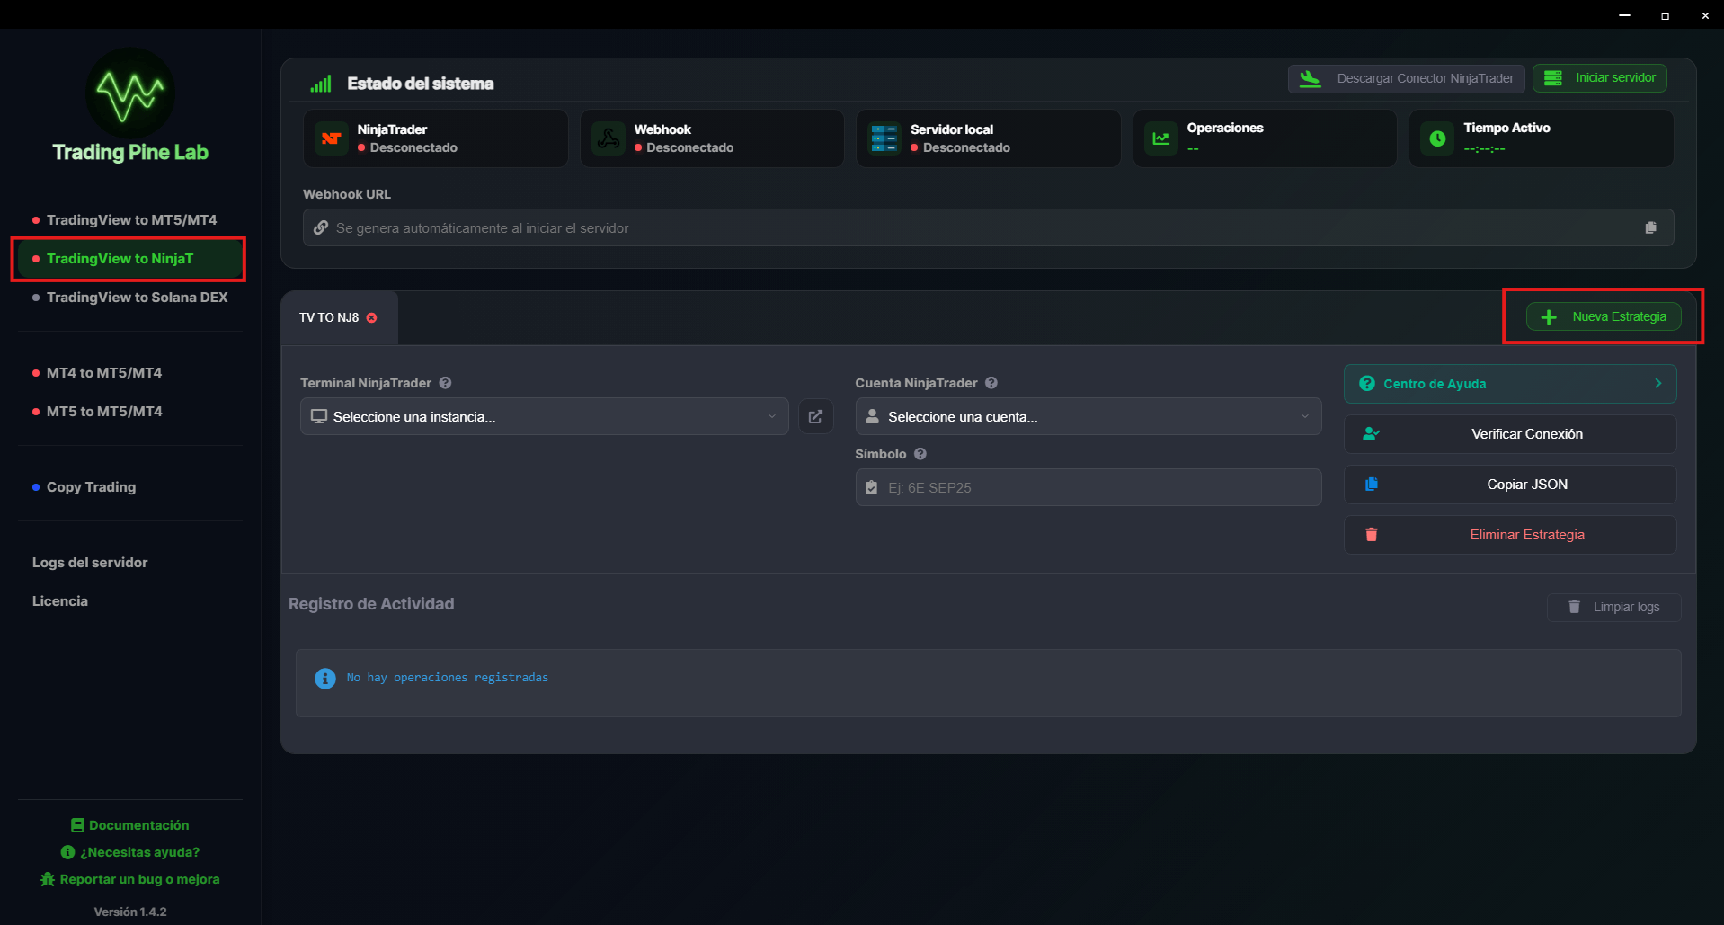Switch to the TV TO NJ8 tab
This screenshot has width=1724, height=925.
[328, 317]
